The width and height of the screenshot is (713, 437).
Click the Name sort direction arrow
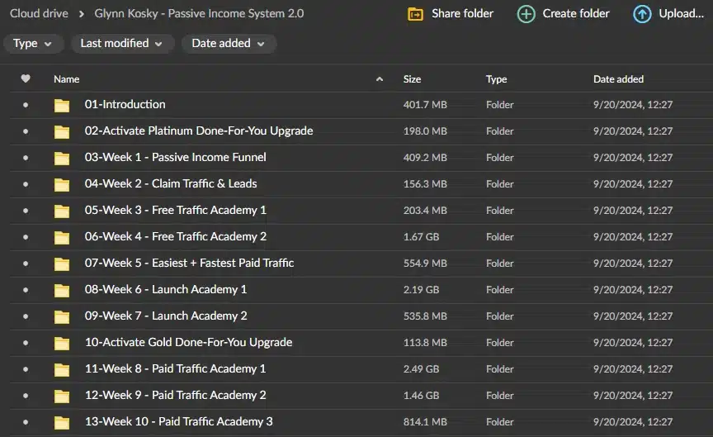(x=380, y=79)
